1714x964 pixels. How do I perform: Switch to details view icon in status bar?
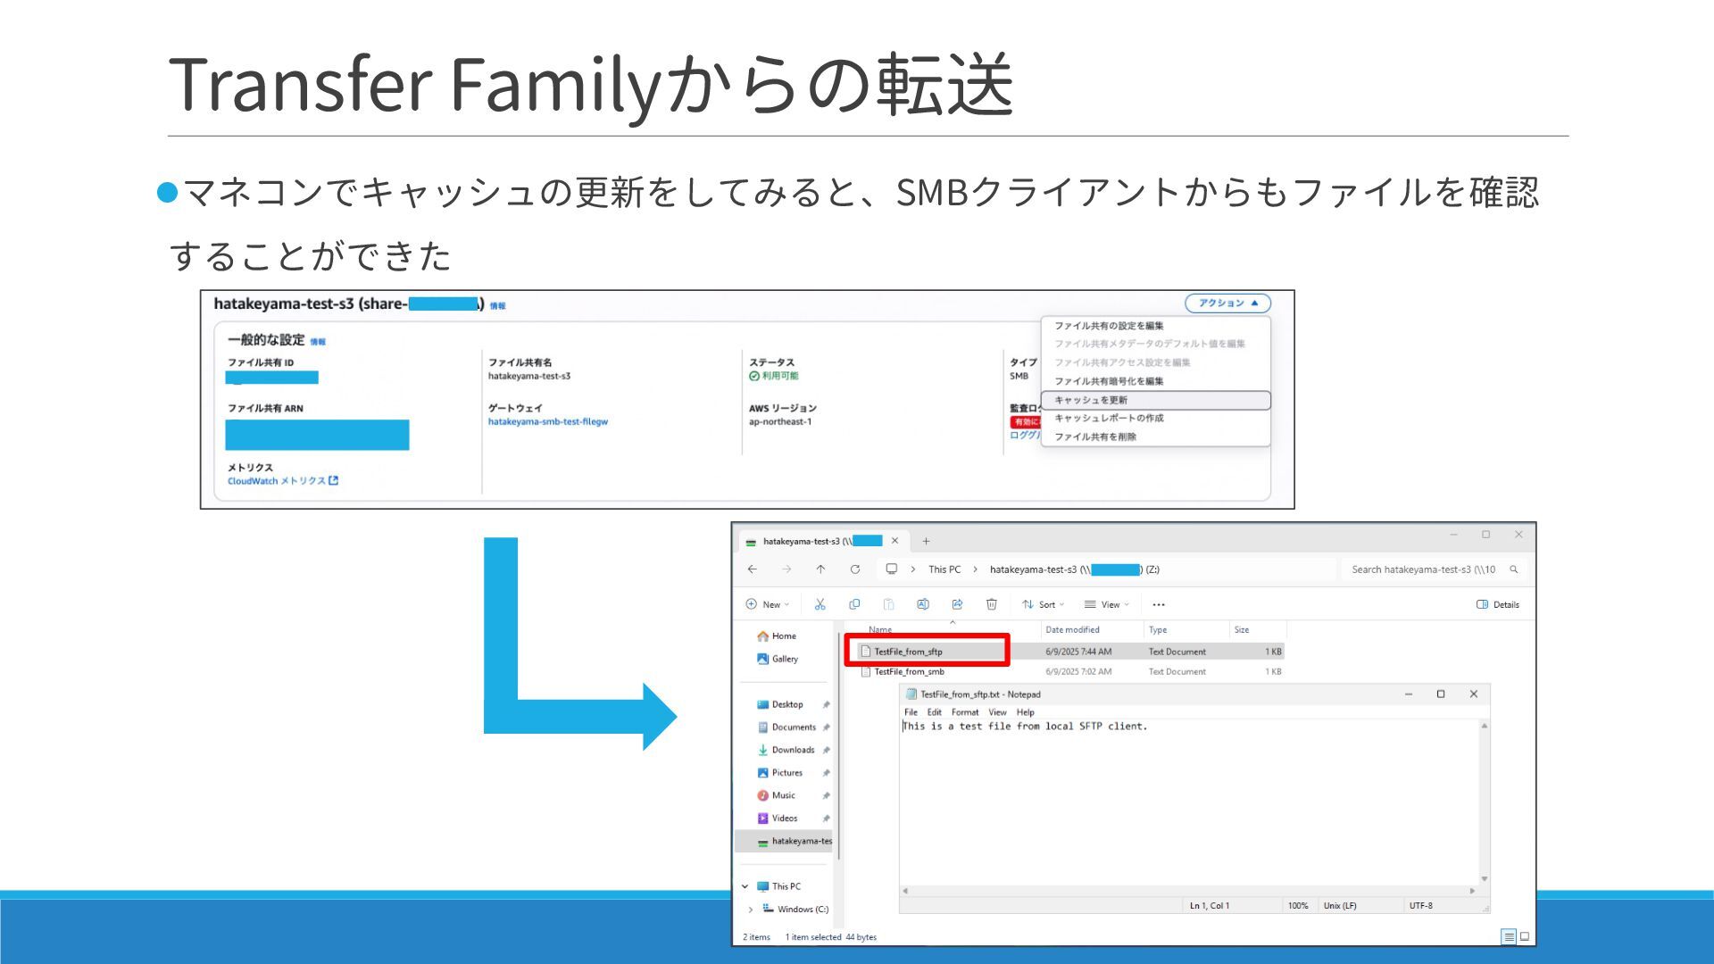coord(1509,936)
